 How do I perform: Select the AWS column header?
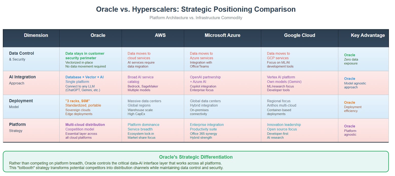[x=160, y=35]
